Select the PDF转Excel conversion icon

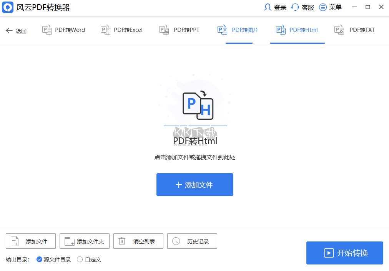click(x=105, y=30)
